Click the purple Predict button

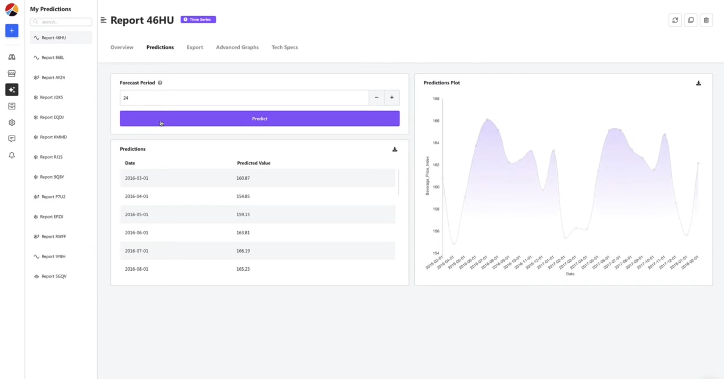click(260, 119)
